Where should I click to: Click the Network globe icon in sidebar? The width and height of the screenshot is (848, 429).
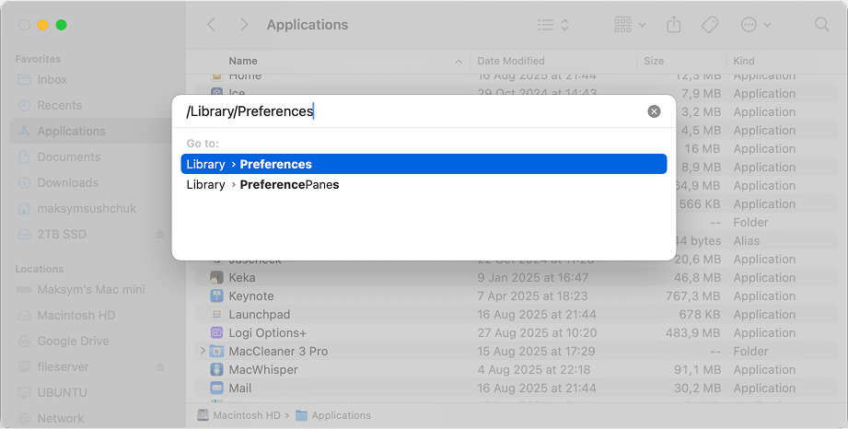(x=24, y=418)
